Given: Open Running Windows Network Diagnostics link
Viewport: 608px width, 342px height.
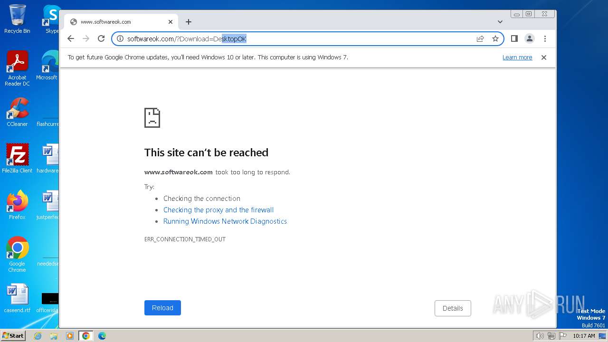Looking at the screenshot, I should 225,221.
